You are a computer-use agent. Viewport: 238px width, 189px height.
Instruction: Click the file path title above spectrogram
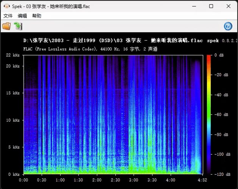[x=113, y=41]
